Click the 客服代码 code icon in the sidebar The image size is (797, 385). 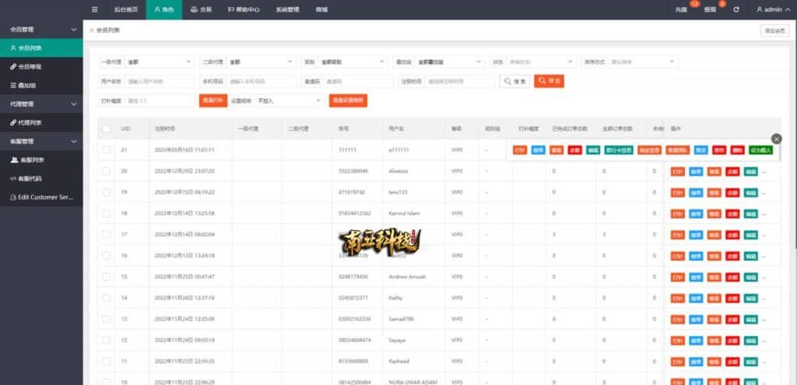tap(13, 178)
